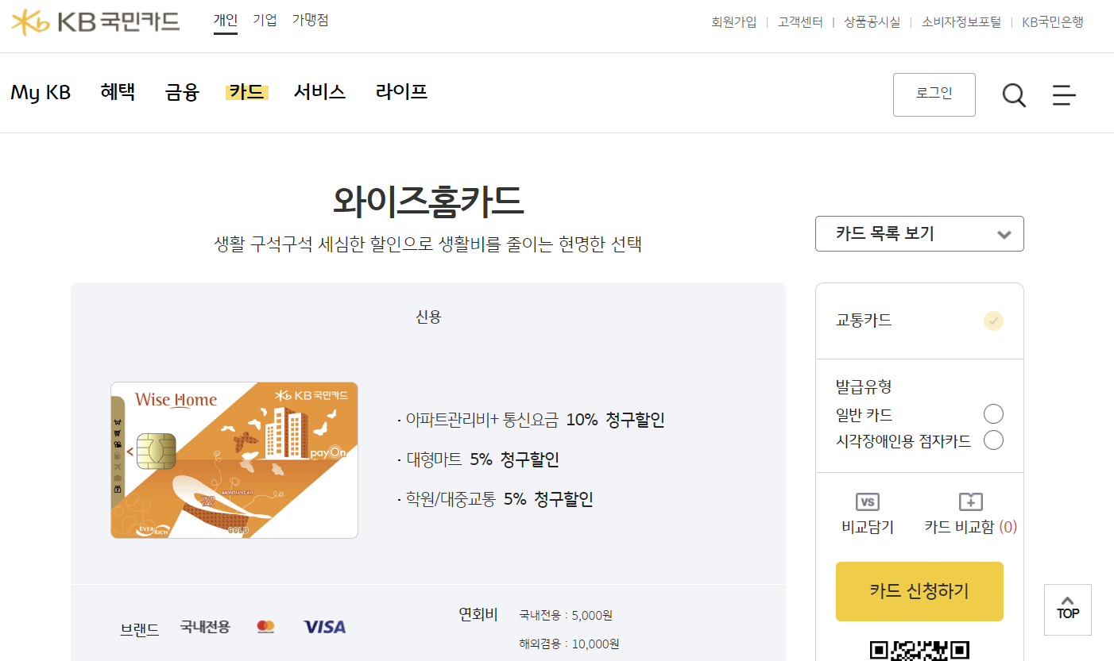The height and width of the screenshot is (661, 1114).
Task: Click 해외겸용 : 10,000원 annual fee text
Action: (569, 644)
